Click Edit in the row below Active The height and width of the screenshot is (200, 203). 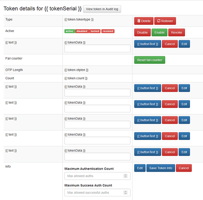[x=184, y=44]
